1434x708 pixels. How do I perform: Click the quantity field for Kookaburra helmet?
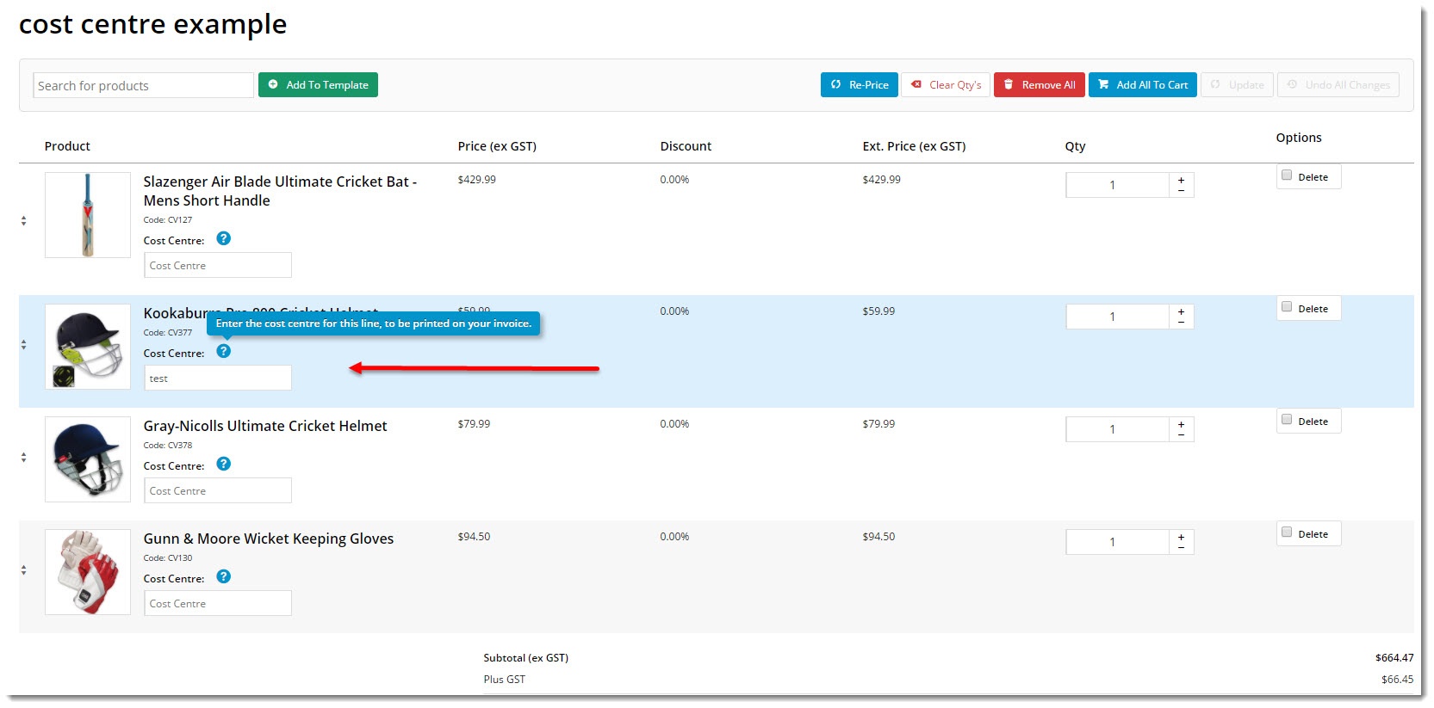point(1117,317)
